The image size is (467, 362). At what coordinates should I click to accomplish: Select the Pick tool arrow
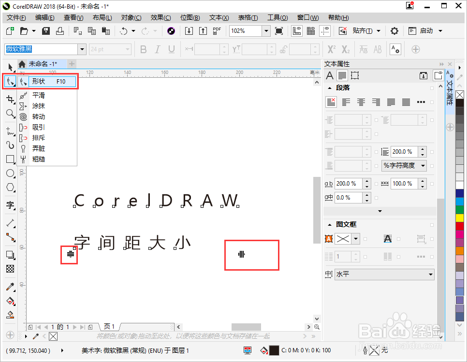tap(11, 67)
